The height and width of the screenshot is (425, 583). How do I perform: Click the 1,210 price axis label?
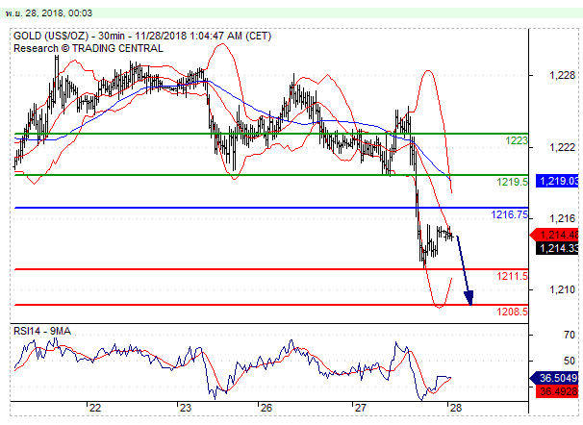(x=562, y=289)
